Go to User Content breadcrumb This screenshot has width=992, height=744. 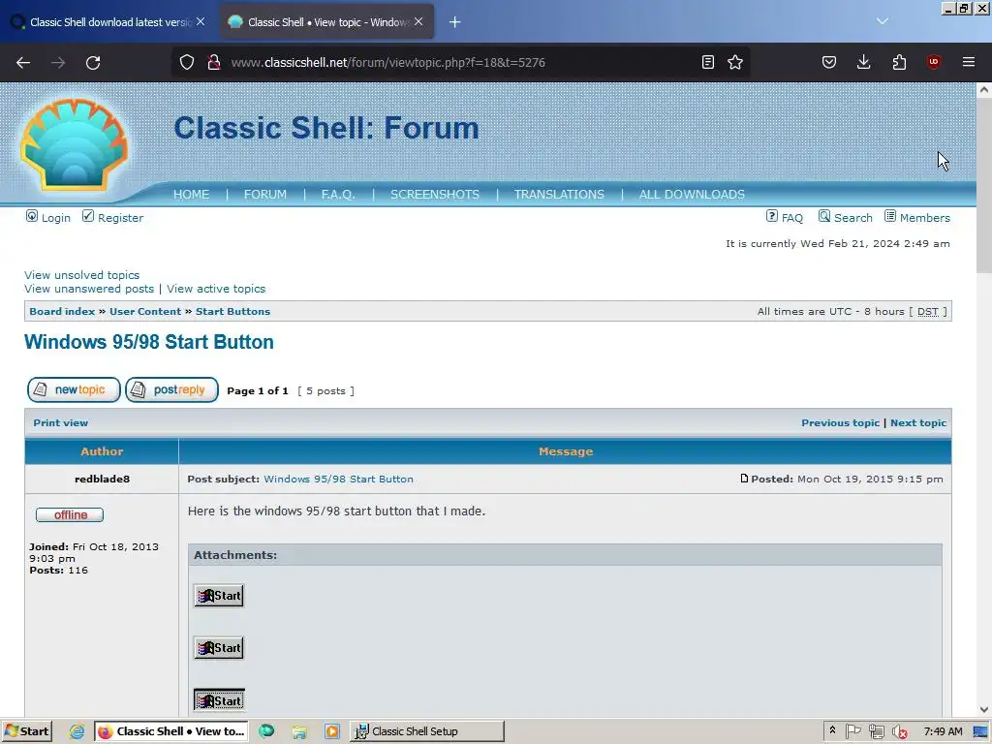tap(145, 311)
